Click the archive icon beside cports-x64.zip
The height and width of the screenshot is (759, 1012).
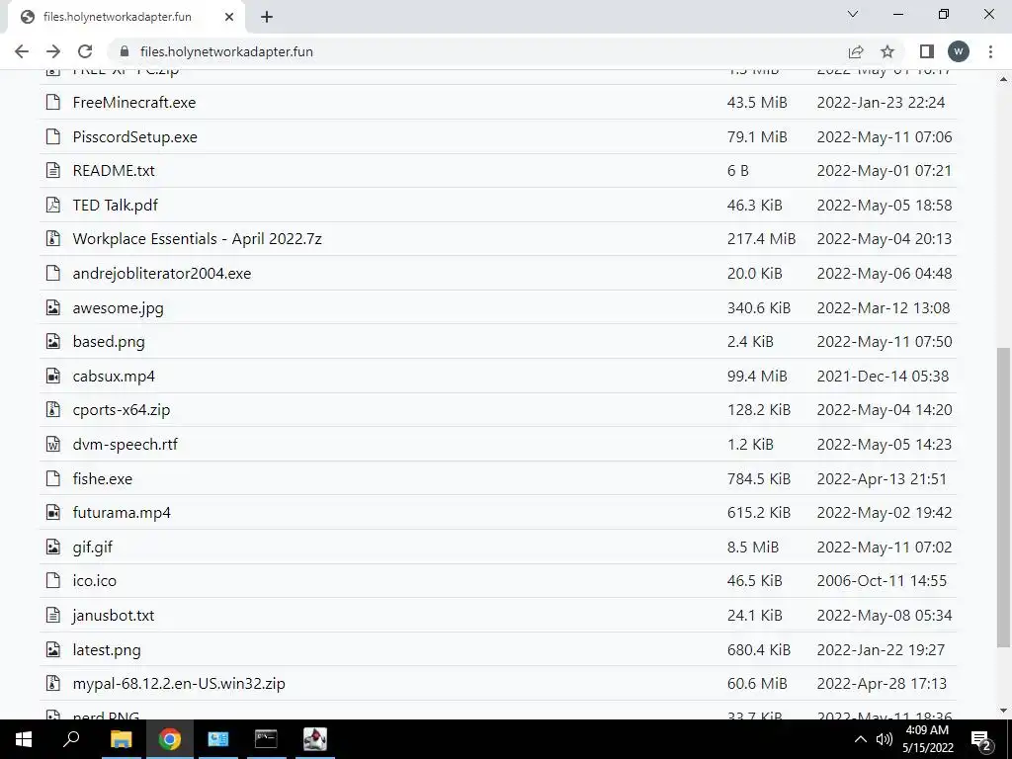pos(53,410)
